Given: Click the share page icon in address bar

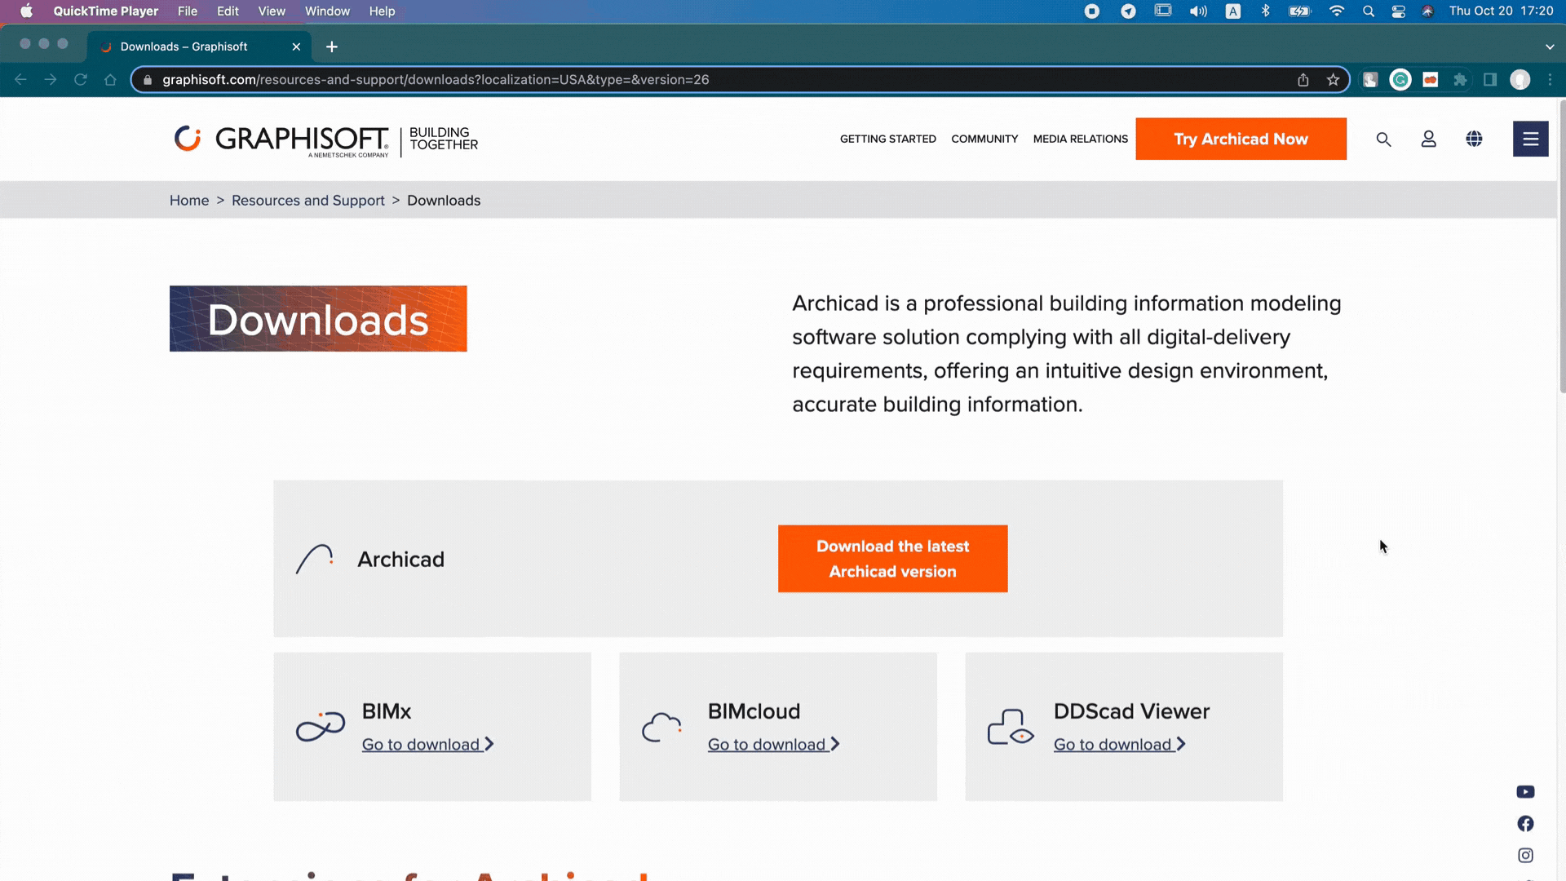Looking at the screenshot, I should (1303, 80).
